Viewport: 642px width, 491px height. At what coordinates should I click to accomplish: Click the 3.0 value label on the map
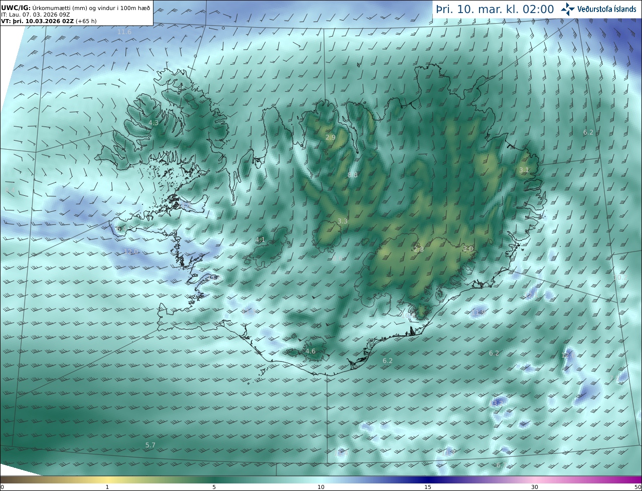468,249
